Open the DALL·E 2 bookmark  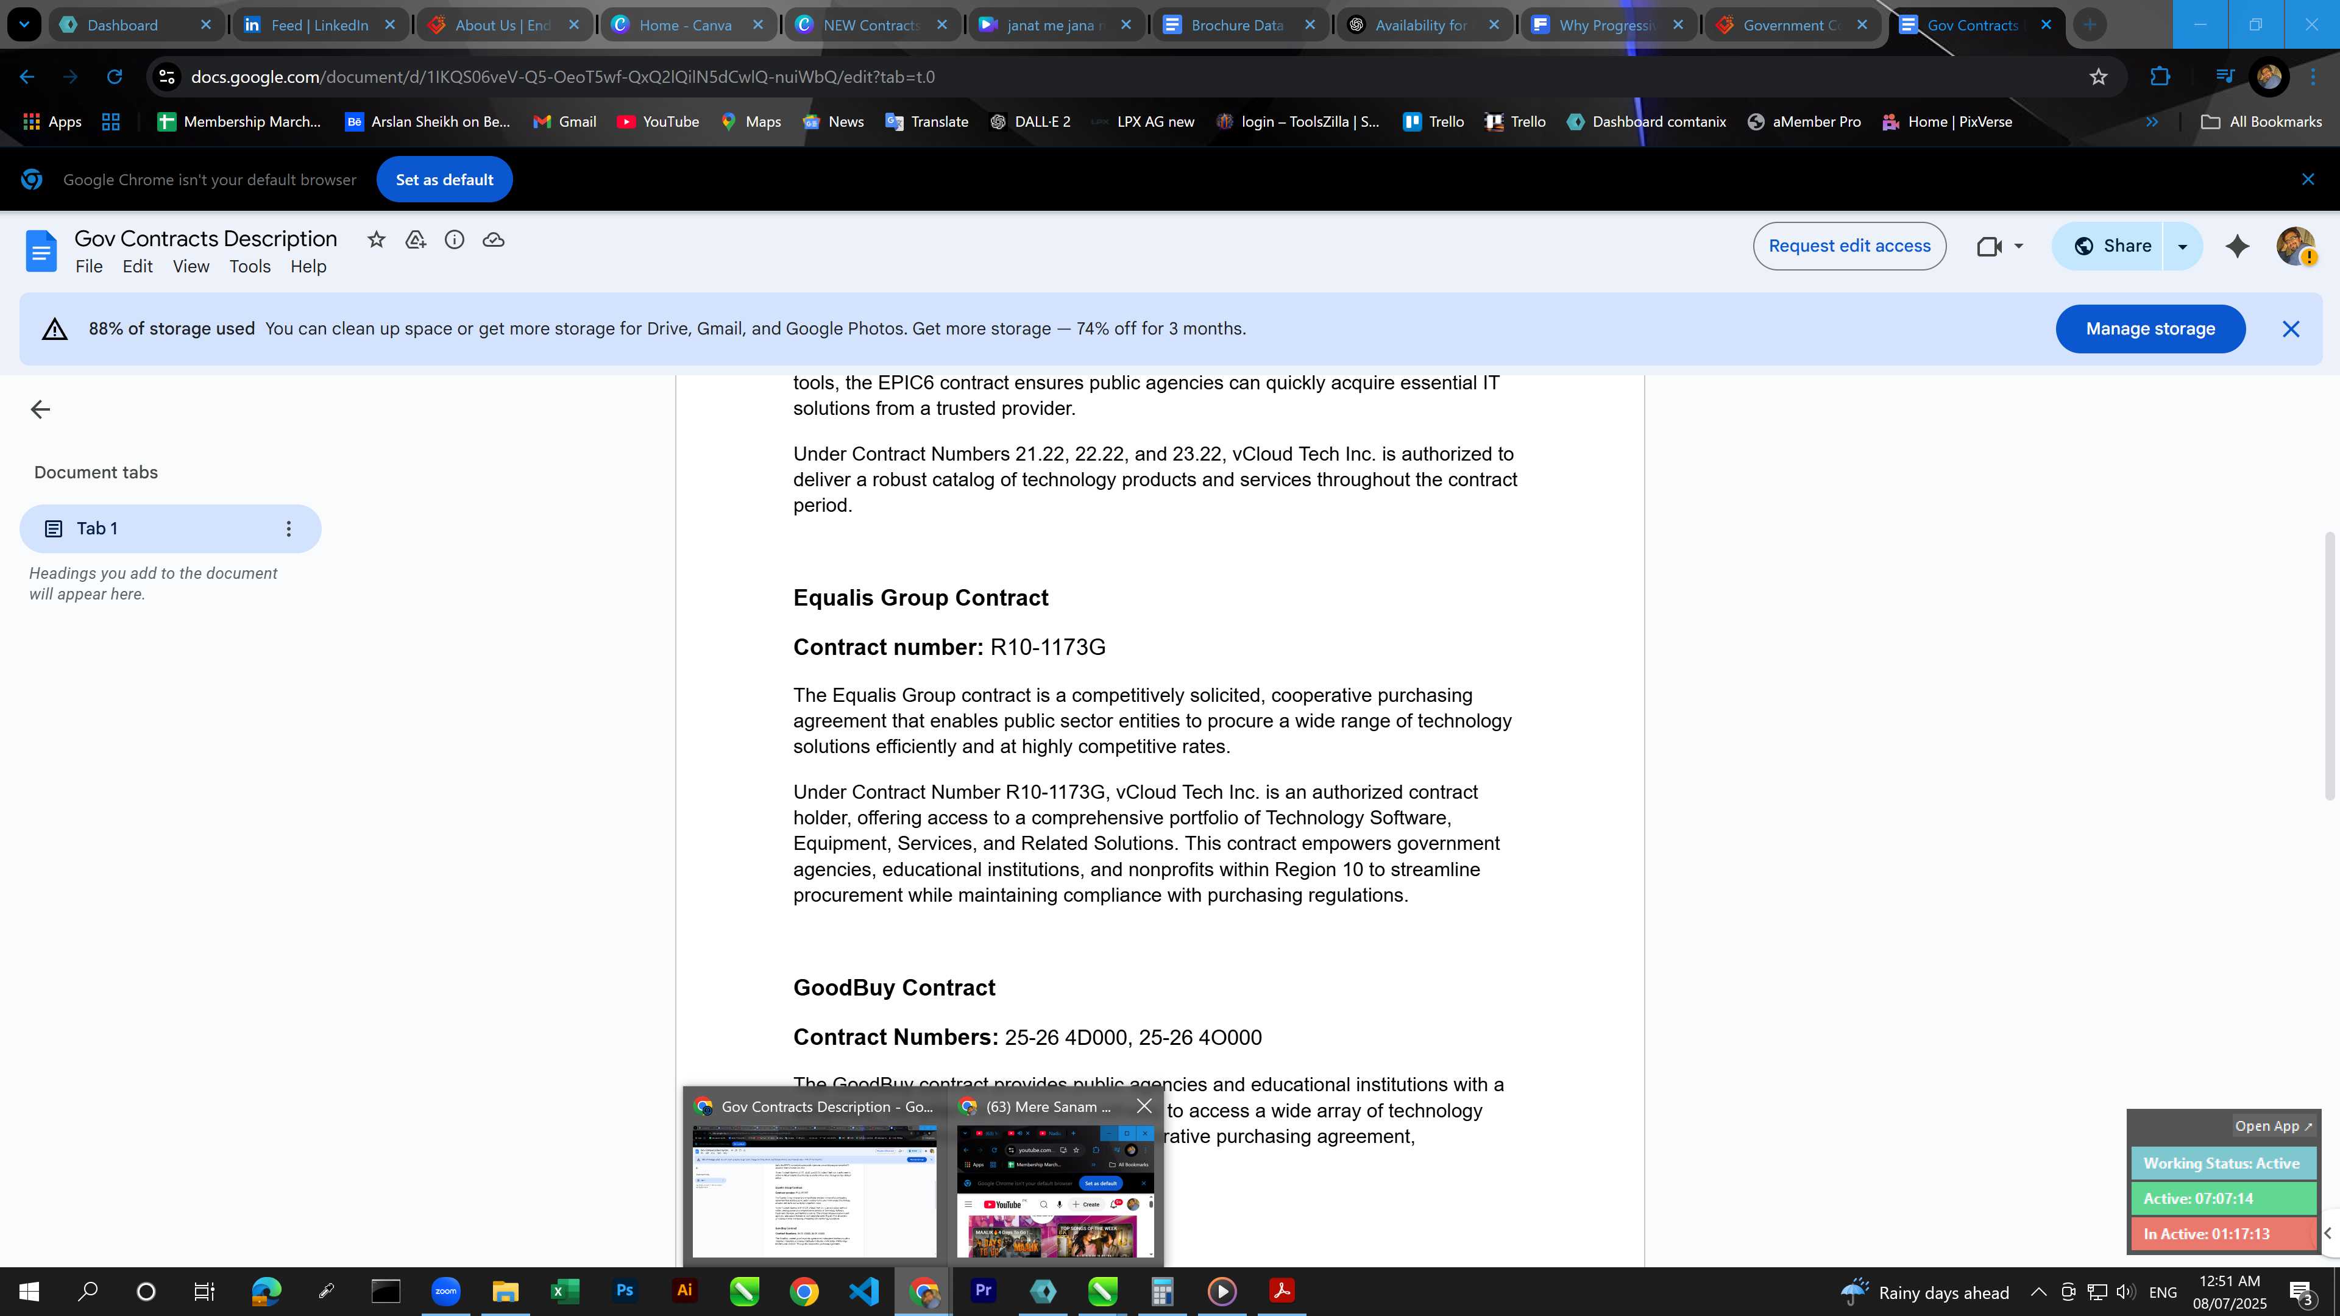coord(1030,122)
